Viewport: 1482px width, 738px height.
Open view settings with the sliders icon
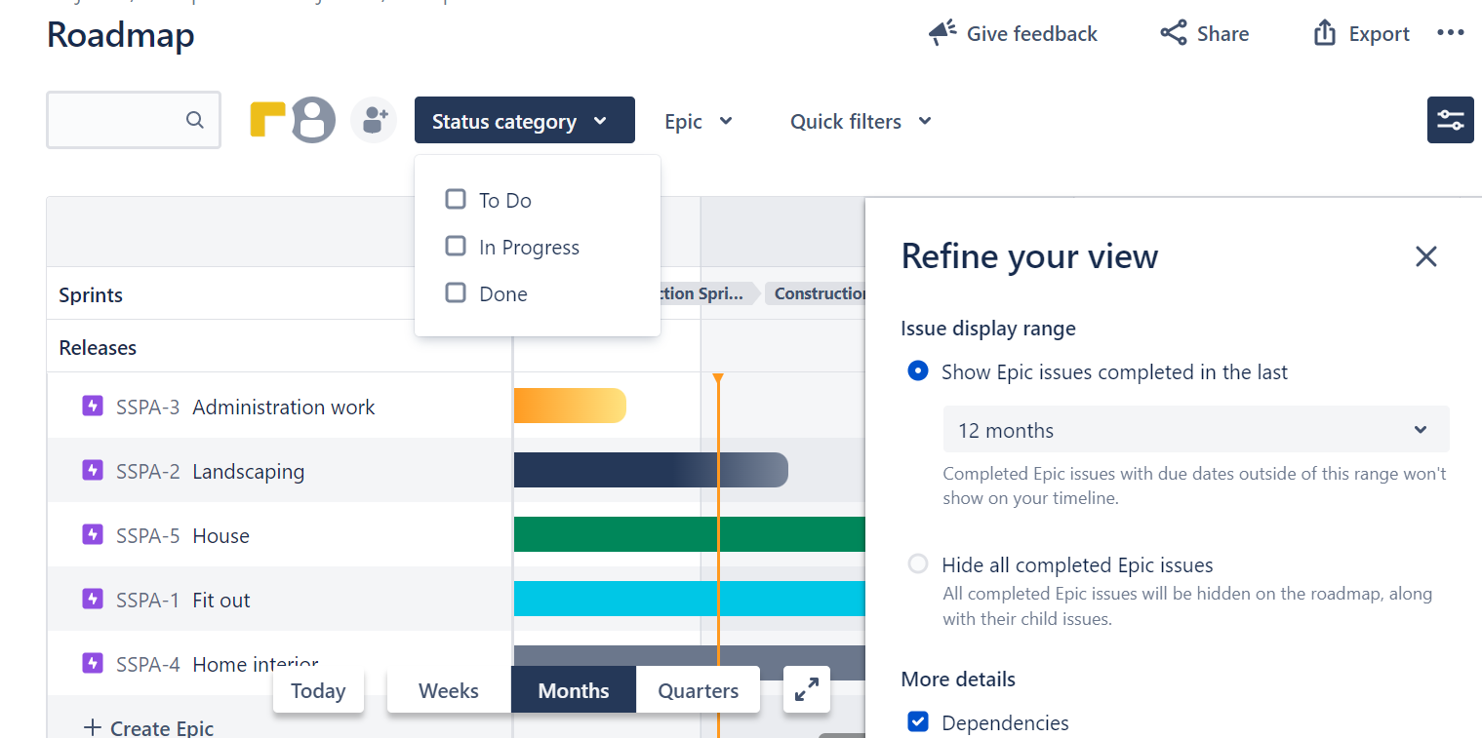click(1450, 120)
